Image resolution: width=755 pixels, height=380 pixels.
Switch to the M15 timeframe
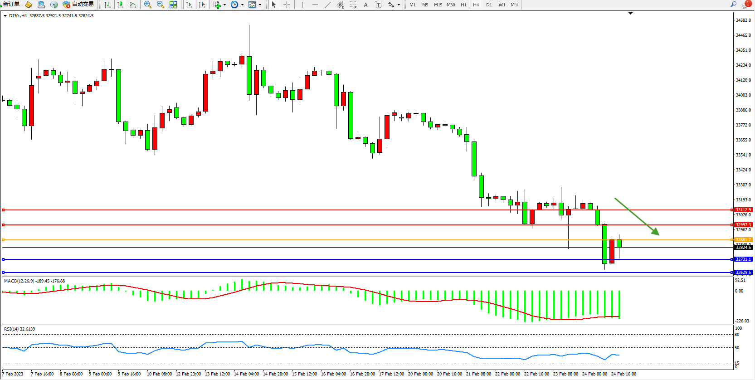click(438, 5)
